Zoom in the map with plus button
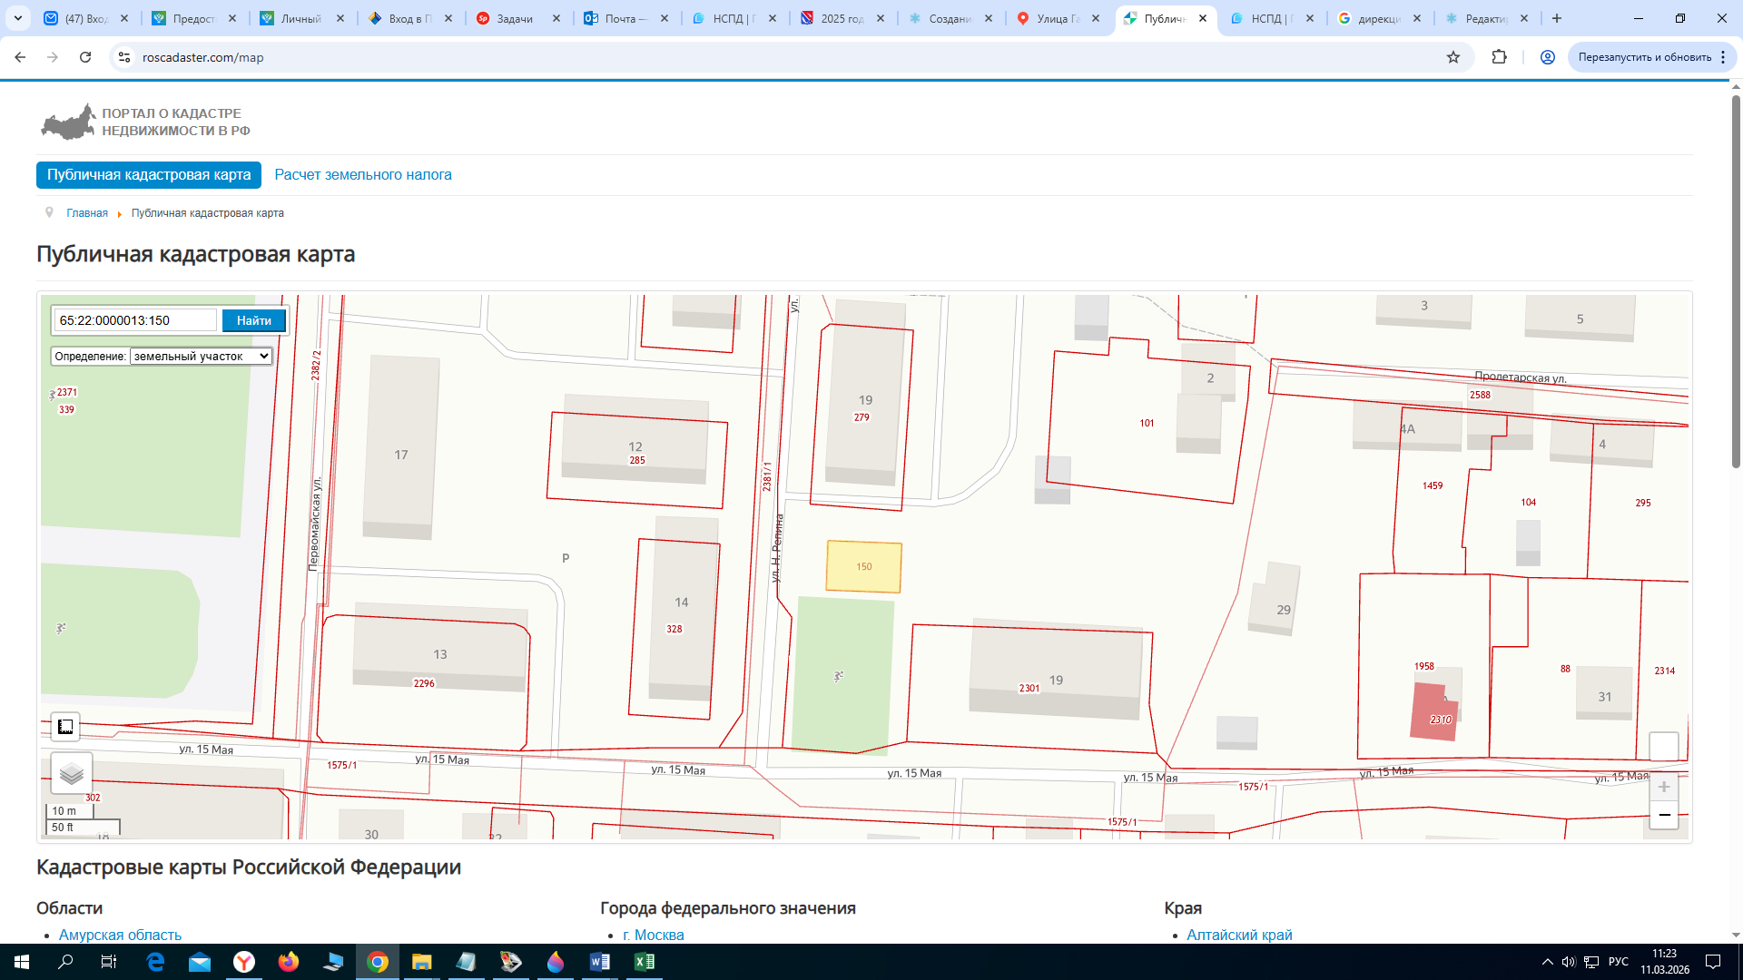 point(1663,787)
